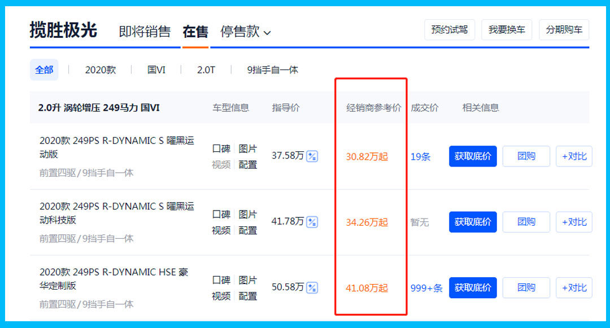Open 口碑 for HSE 豪华定制版
The width and height of the screenshot is (610, 328).
[x=221, y=280]
